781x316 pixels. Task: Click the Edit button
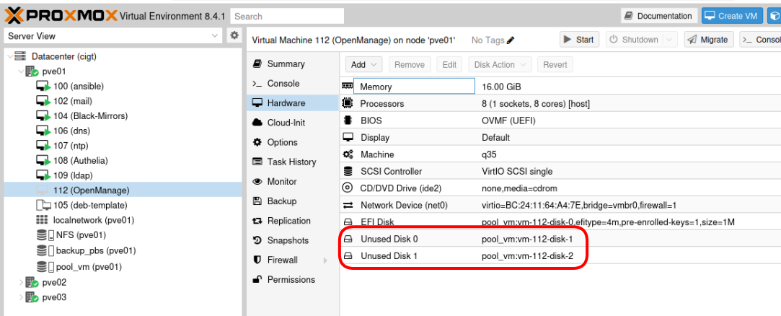449,64
